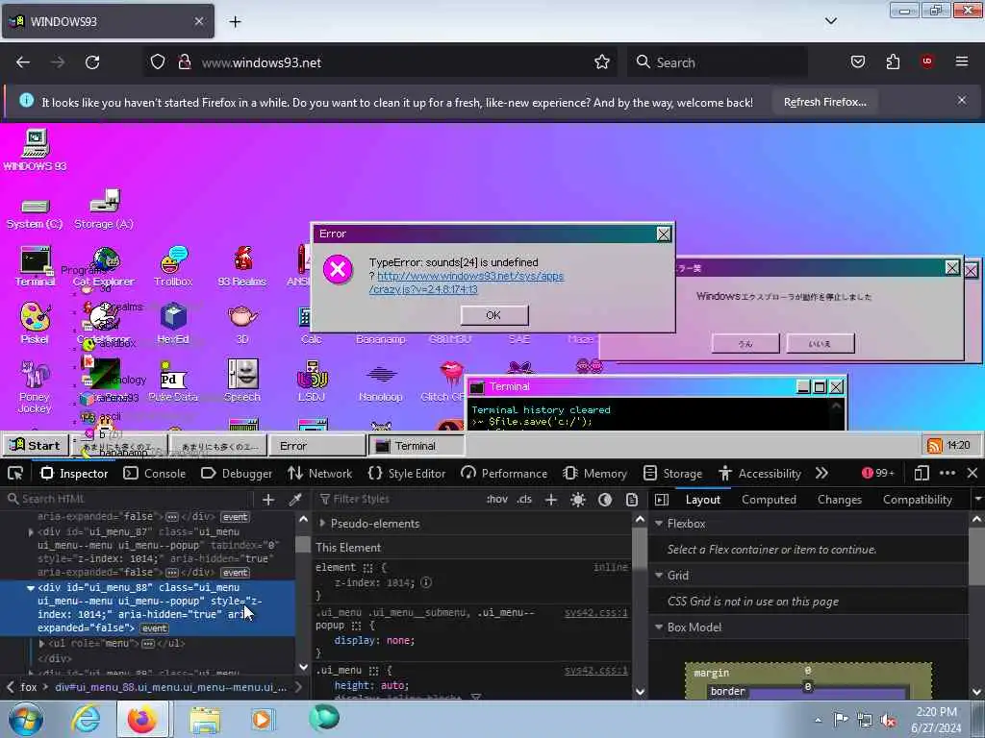Image resolution: width=985 pixels, height=738 pixels.
Task: Toggle .cls classes panel
Action: 524,500
